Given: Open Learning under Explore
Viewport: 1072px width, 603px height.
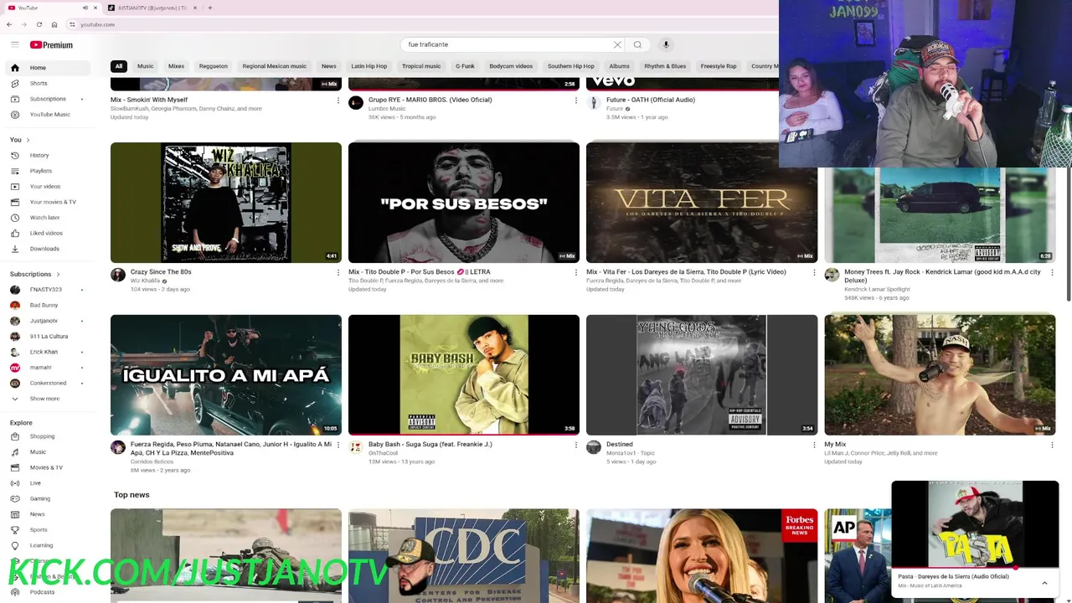Looking at the screenshot, I should [41, 545].
